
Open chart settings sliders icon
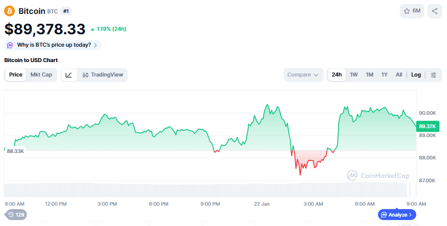coord(434,75)
